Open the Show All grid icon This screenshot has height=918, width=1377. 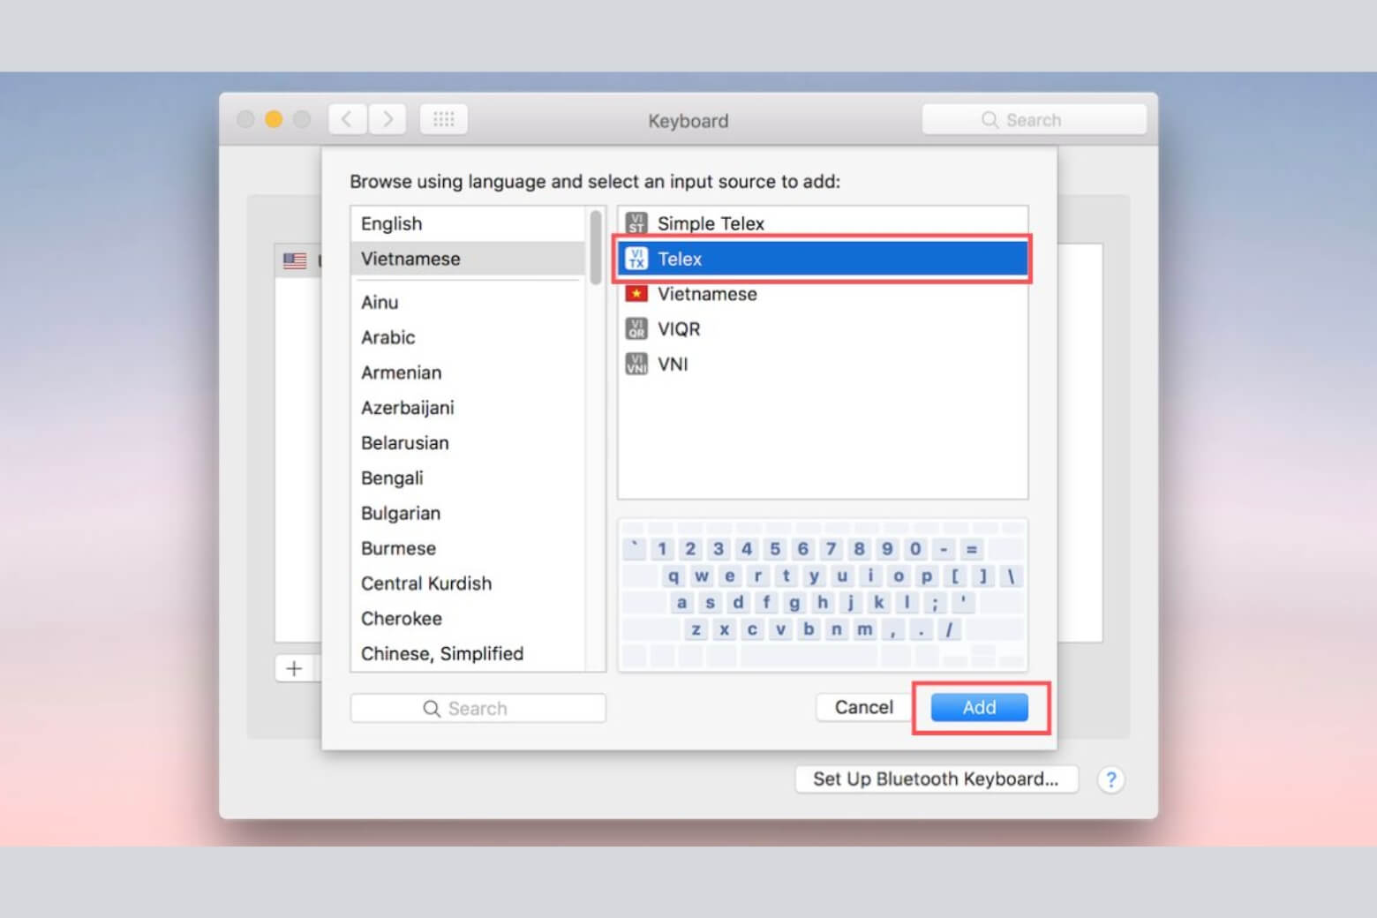click(443, 119)
